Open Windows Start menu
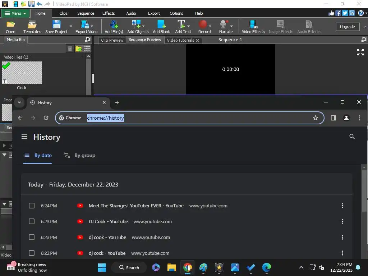This screenshot has width=368, height=276. (x=102, y=267)
